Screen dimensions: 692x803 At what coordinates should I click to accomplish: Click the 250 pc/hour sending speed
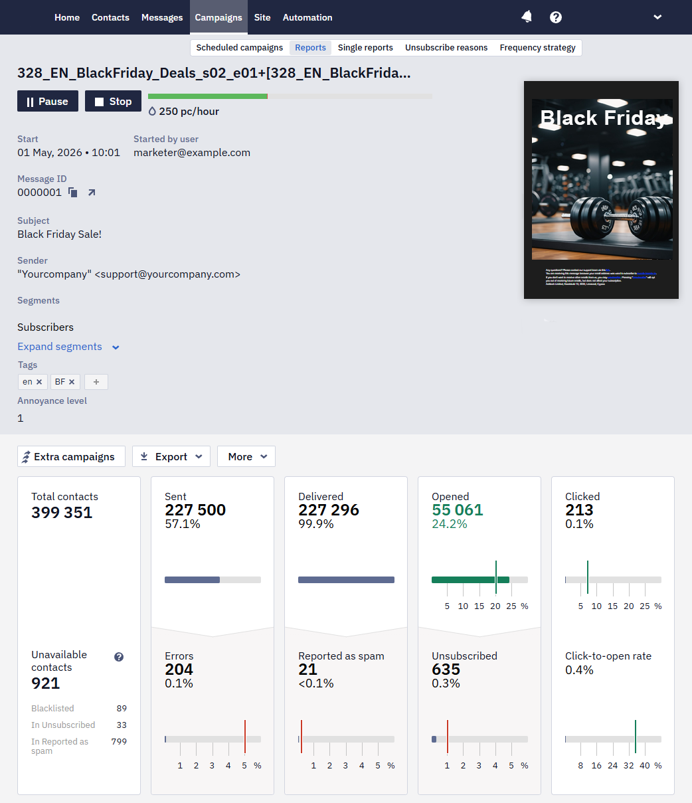click(x=183, y=112)
